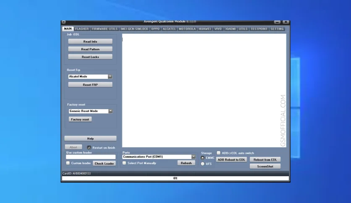The image size is (351, 203).
Task: Select the OPPO tab
Action: 155,29
